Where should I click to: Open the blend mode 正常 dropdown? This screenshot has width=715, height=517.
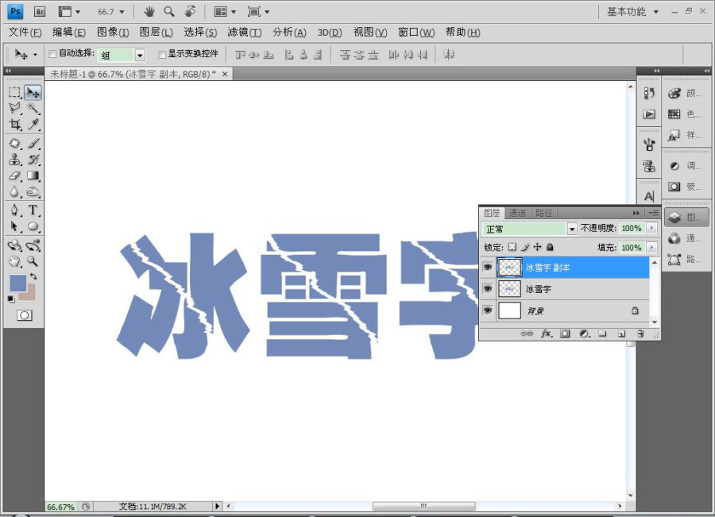point(530,229)
